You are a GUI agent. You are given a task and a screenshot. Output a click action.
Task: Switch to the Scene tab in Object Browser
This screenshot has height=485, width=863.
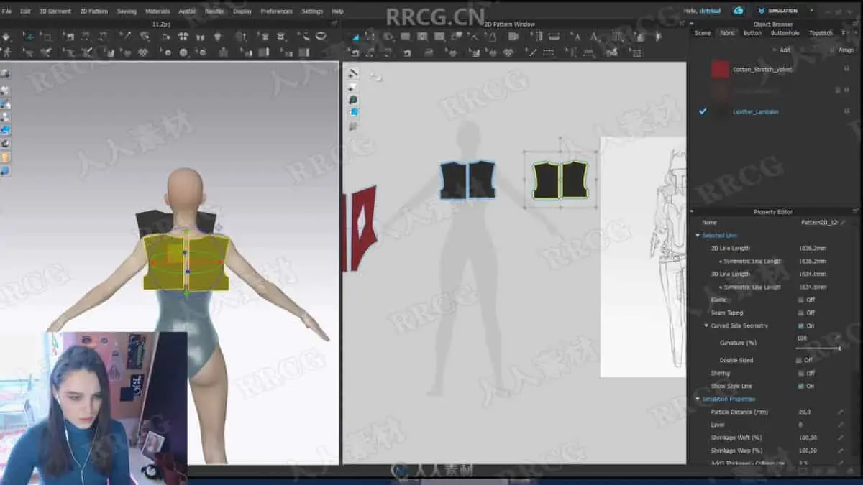click(703, 33)
